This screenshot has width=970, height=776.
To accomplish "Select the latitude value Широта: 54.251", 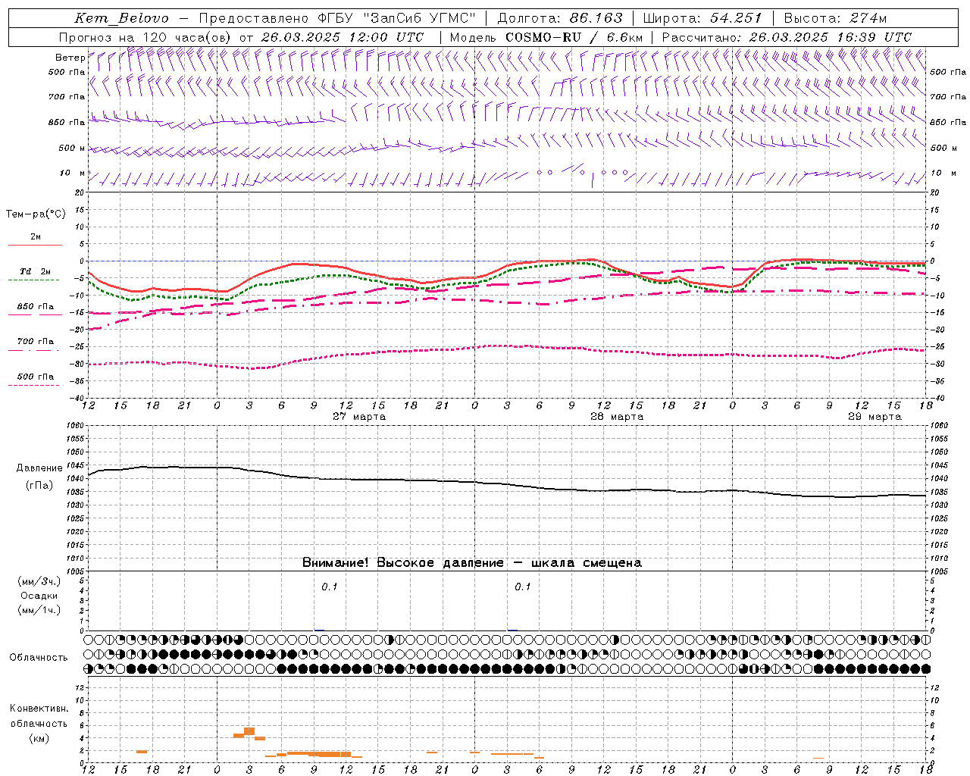I will (x=702, y=18).
